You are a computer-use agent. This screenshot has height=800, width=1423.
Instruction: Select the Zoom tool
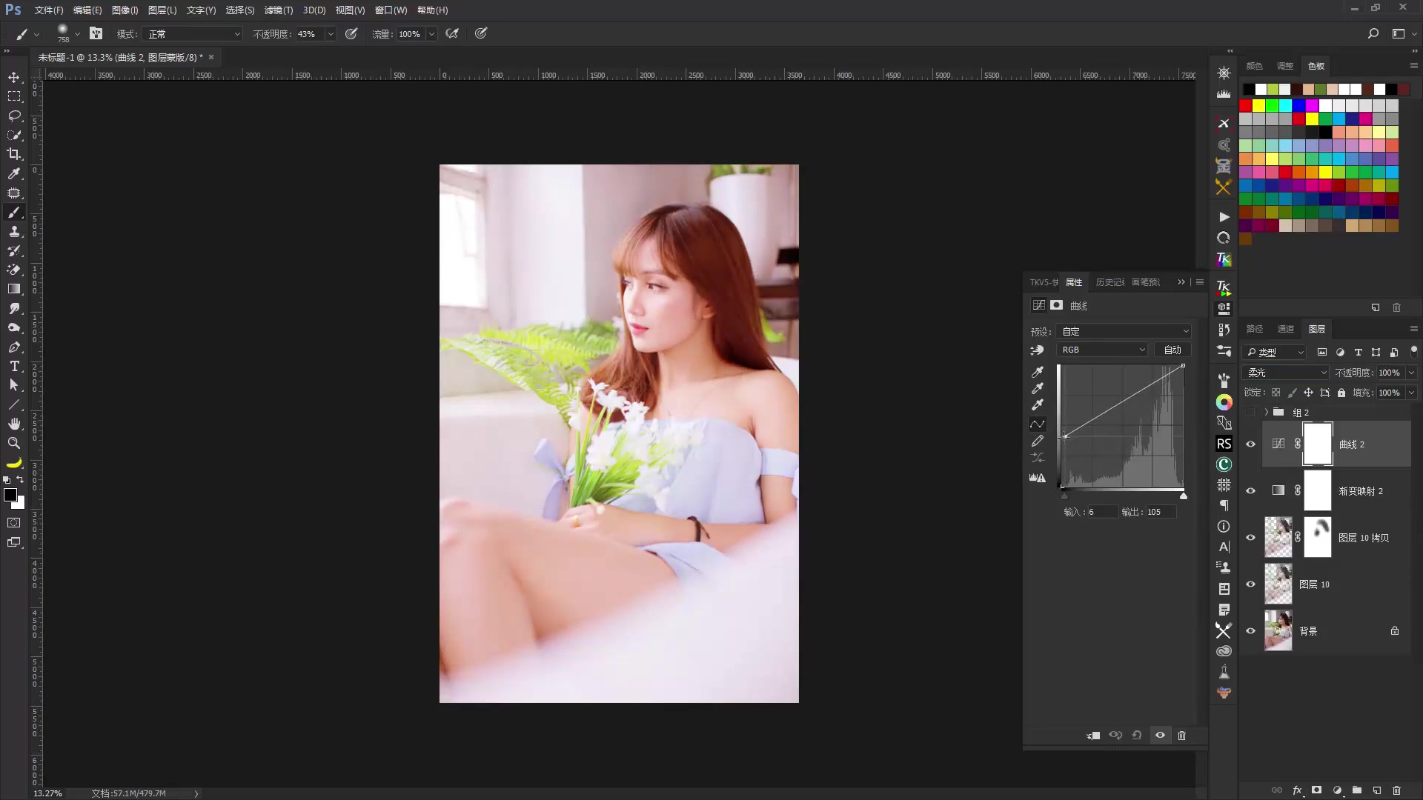coord(14,443)
